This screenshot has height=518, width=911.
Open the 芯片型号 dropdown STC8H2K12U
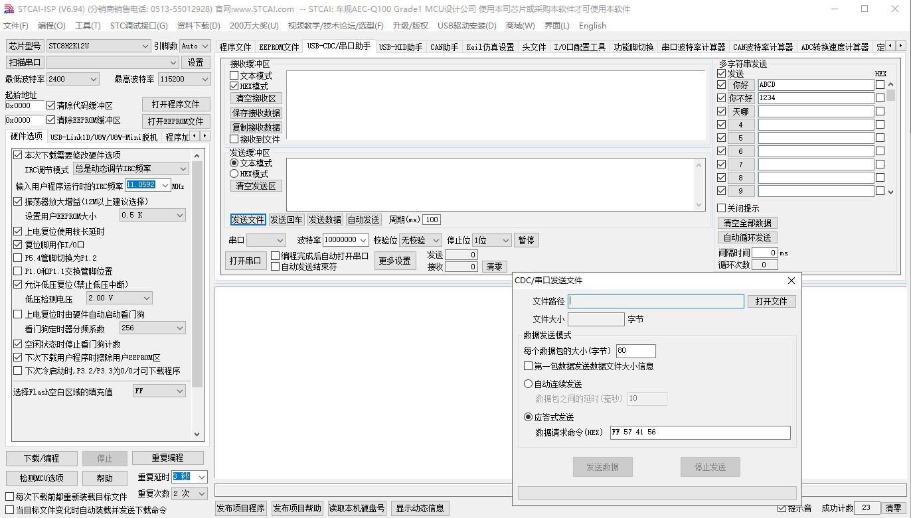click(x=98, y=46)
